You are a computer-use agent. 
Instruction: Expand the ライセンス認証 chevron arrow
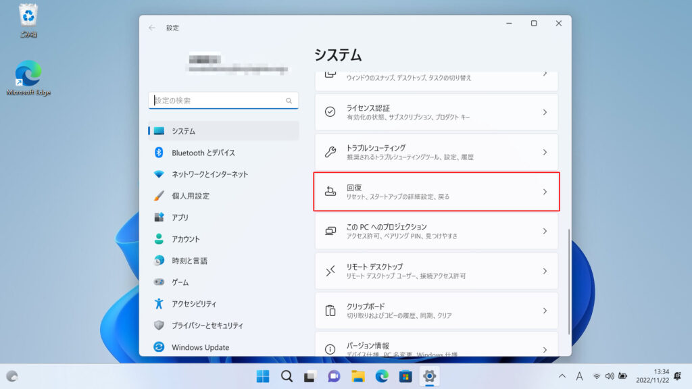coord(545,113)
